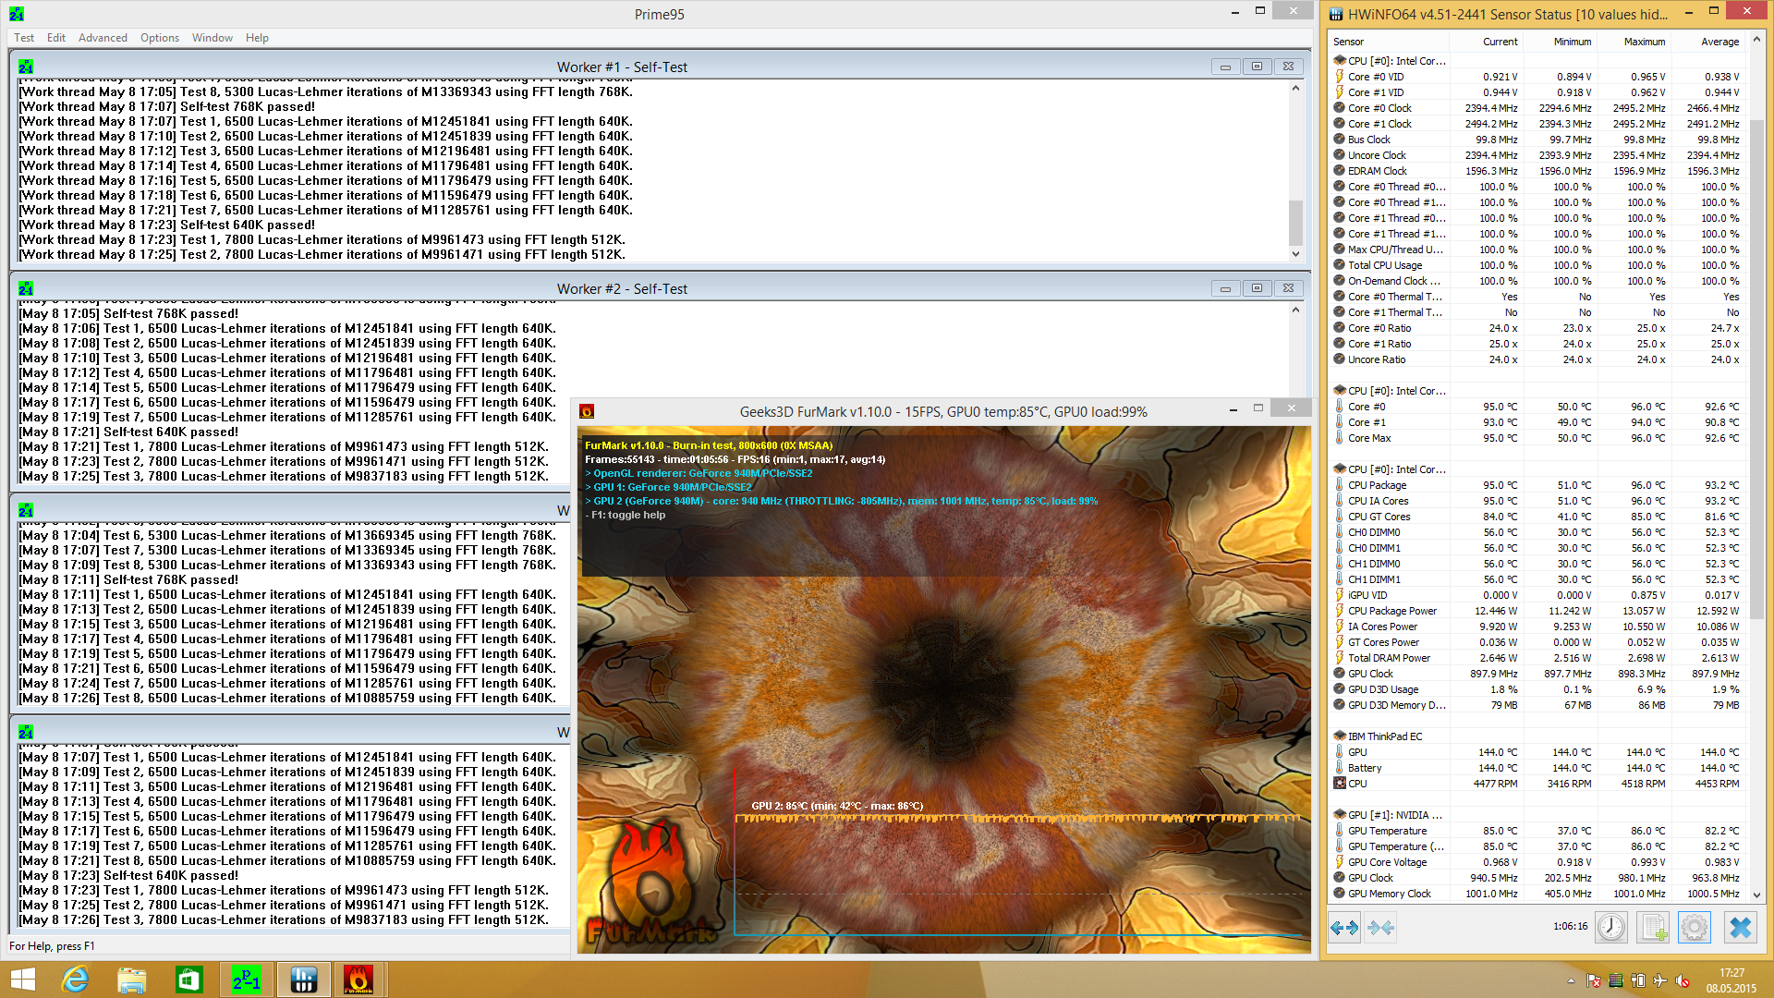
Task: Close sensors with the blue X button
Action: [1741, 927]
